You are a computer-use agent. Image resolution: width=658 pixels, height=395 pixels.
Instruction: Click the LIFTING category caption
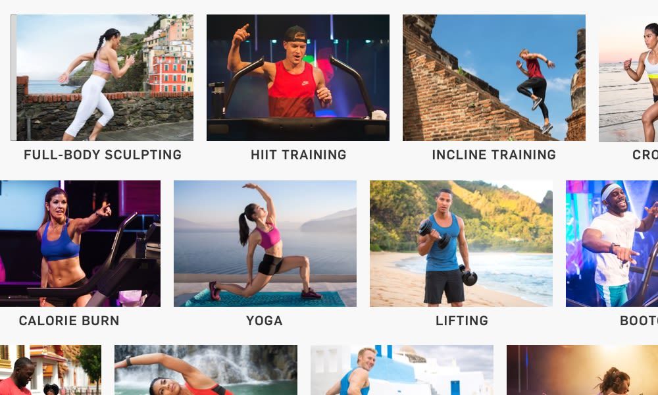(x=462, y=321)
